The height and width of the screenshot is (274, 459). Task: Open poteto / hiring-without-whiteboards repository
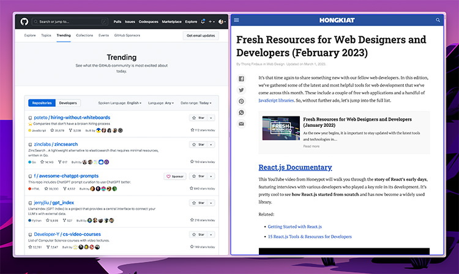(72, 117)
